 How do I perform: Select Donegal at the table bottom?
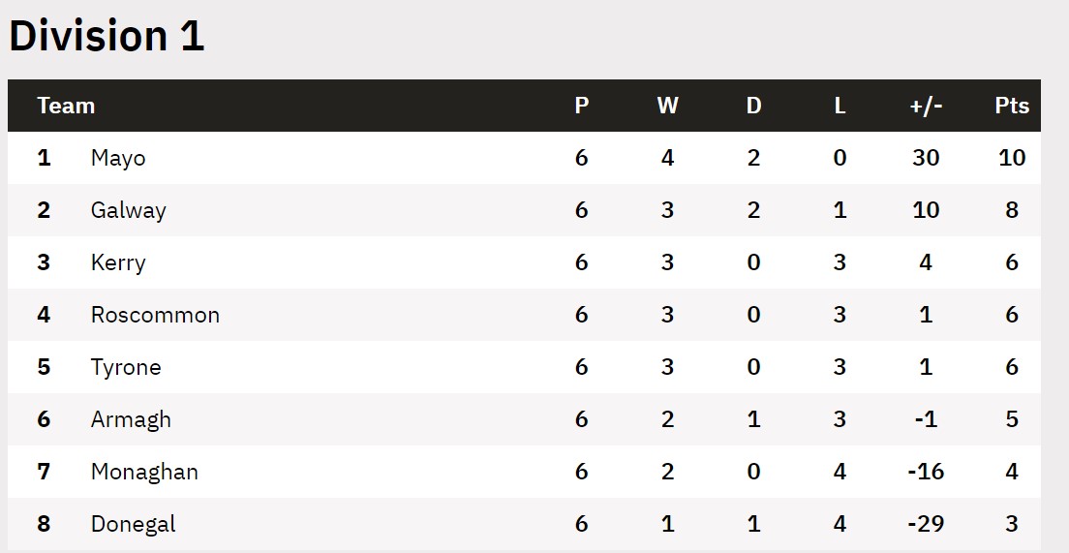133,524
